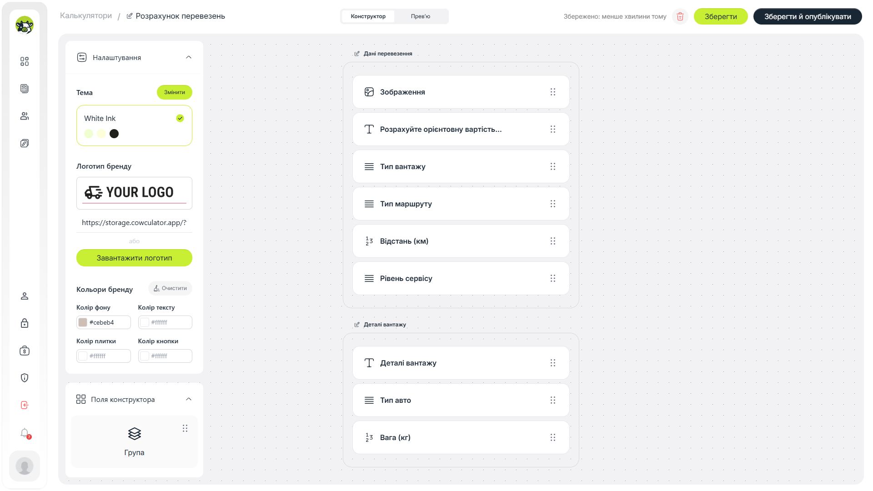
Task: Open the calculators icon in sidebar
Action: point(25,89)
